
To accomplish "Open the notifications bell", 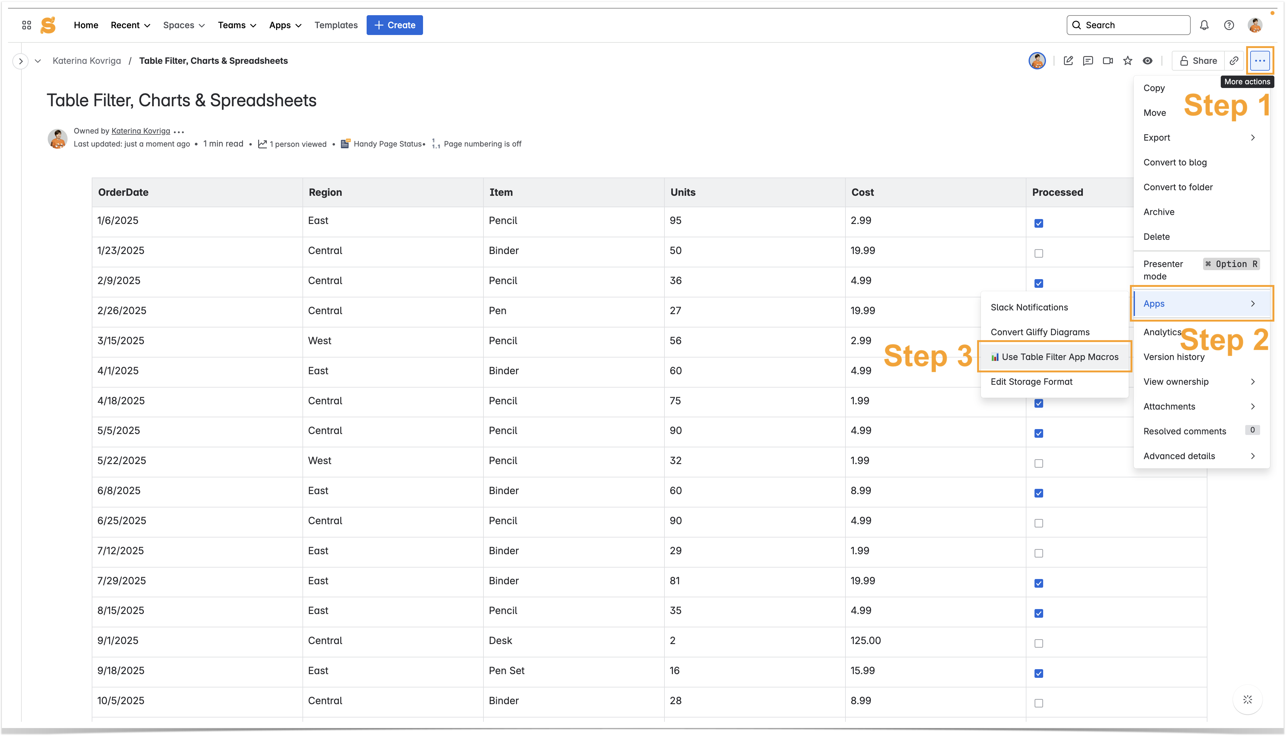I will tap(1204, 25).
